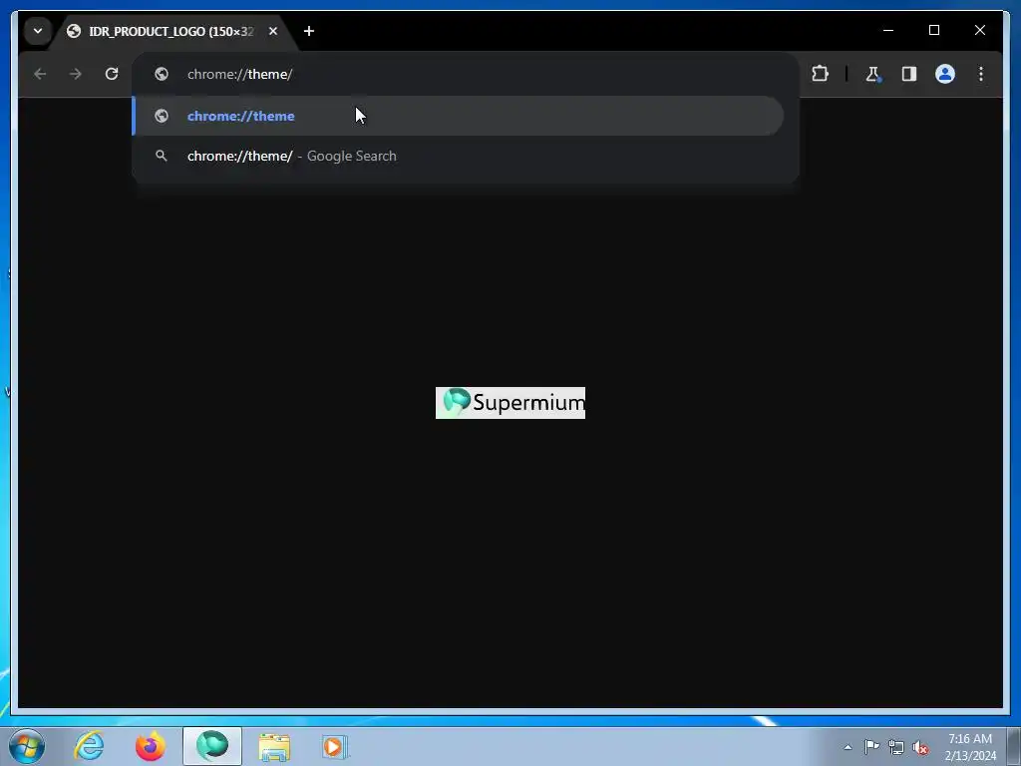
Task: Open the three-dot browser menu
Action: (x=981, y=74)
